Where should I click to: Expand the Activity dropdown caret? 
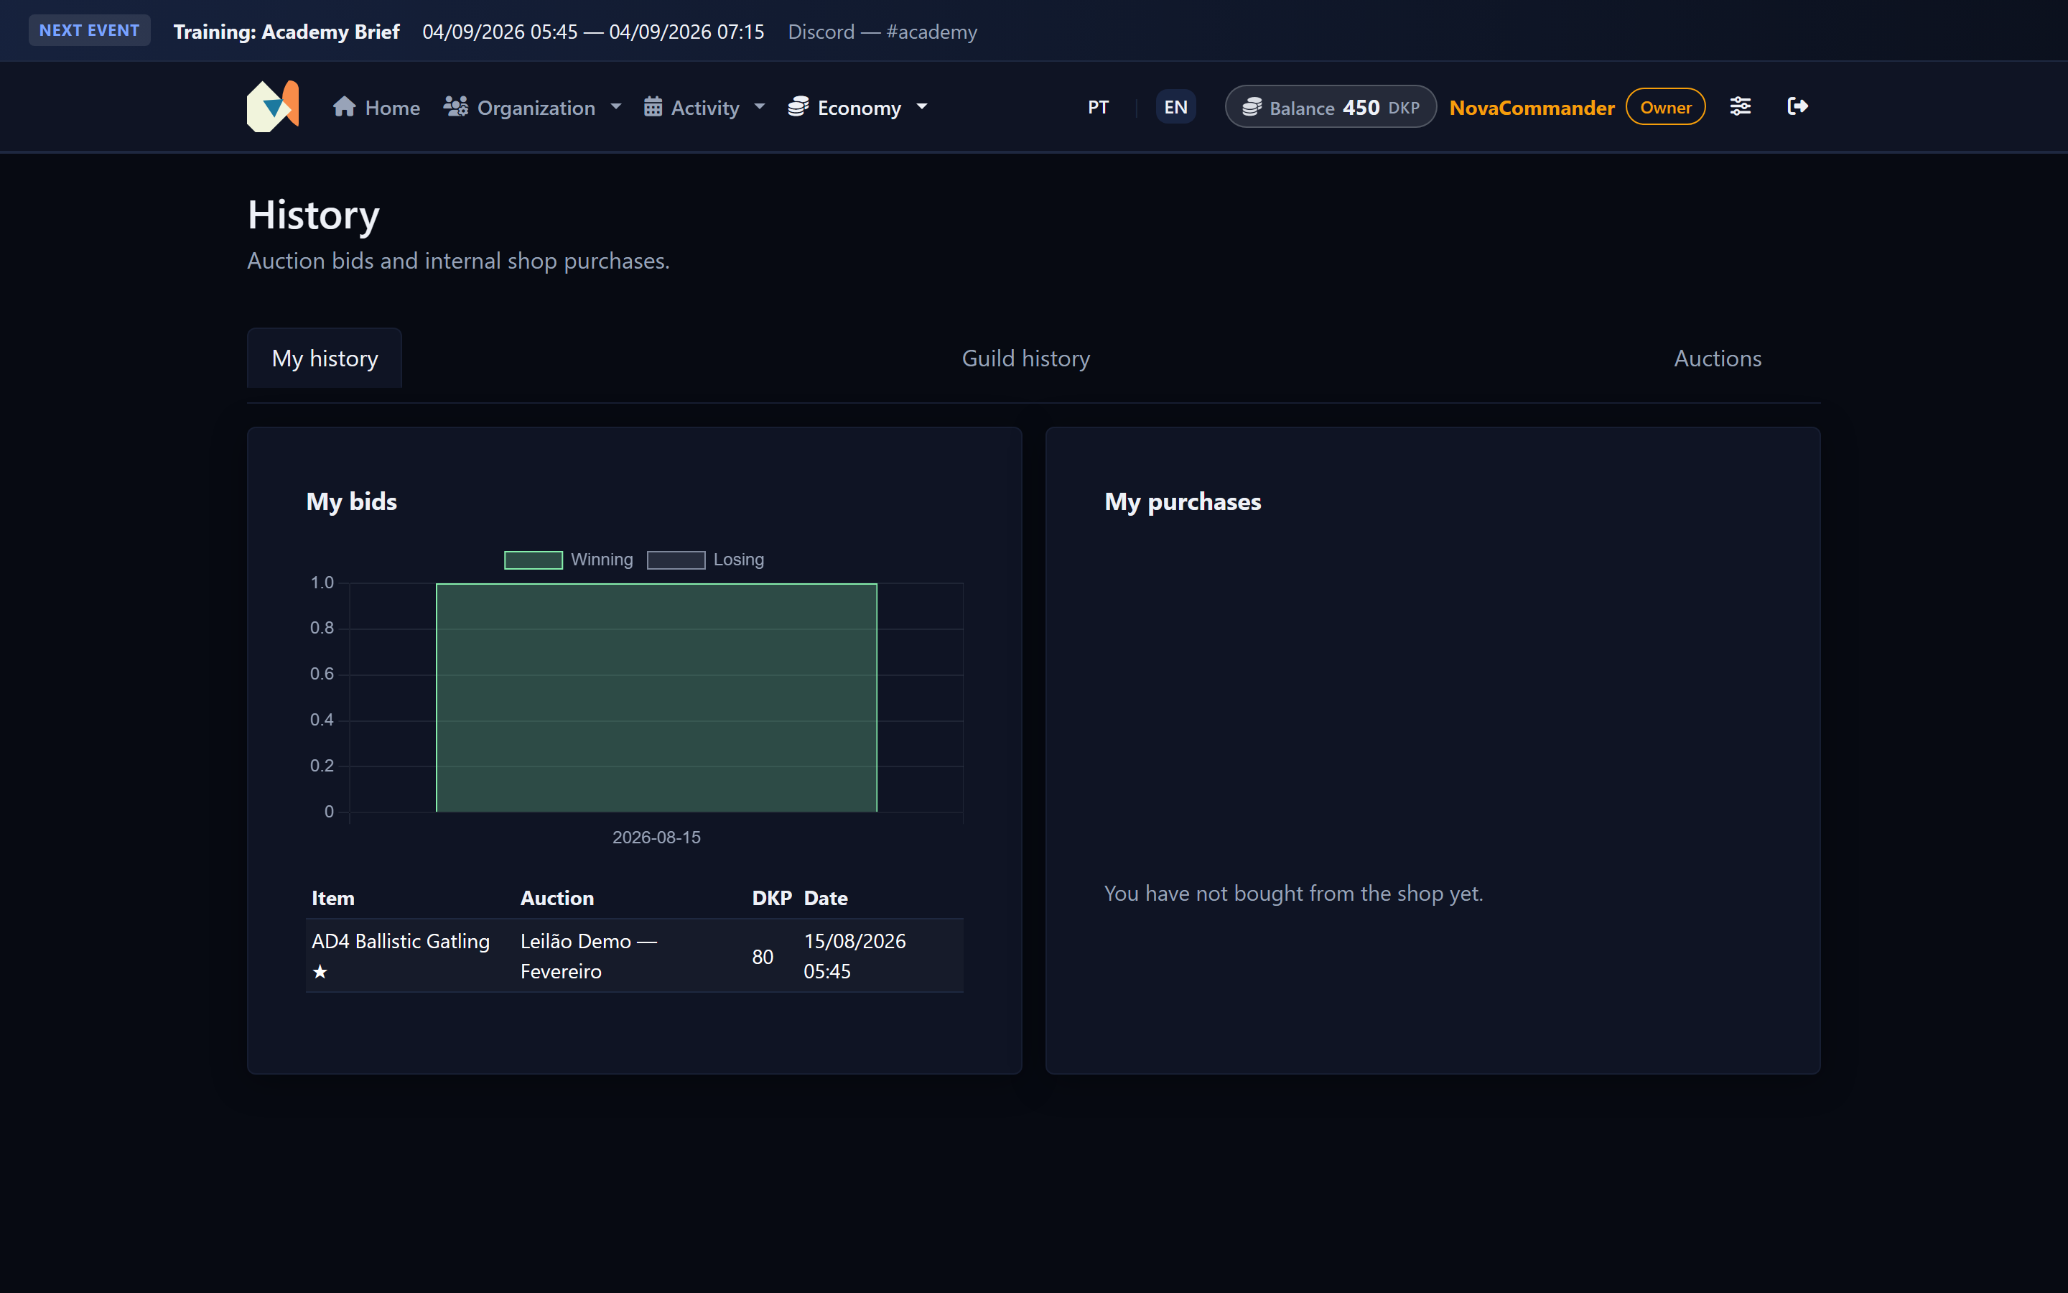(760, 107)
